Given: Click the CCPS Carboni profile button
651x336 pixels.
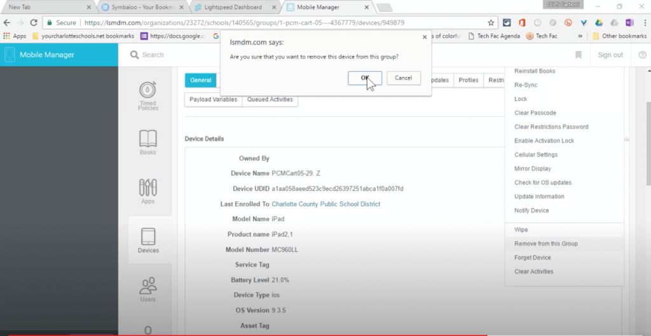Looking at the screenshot, I should (x=563, y=4).
